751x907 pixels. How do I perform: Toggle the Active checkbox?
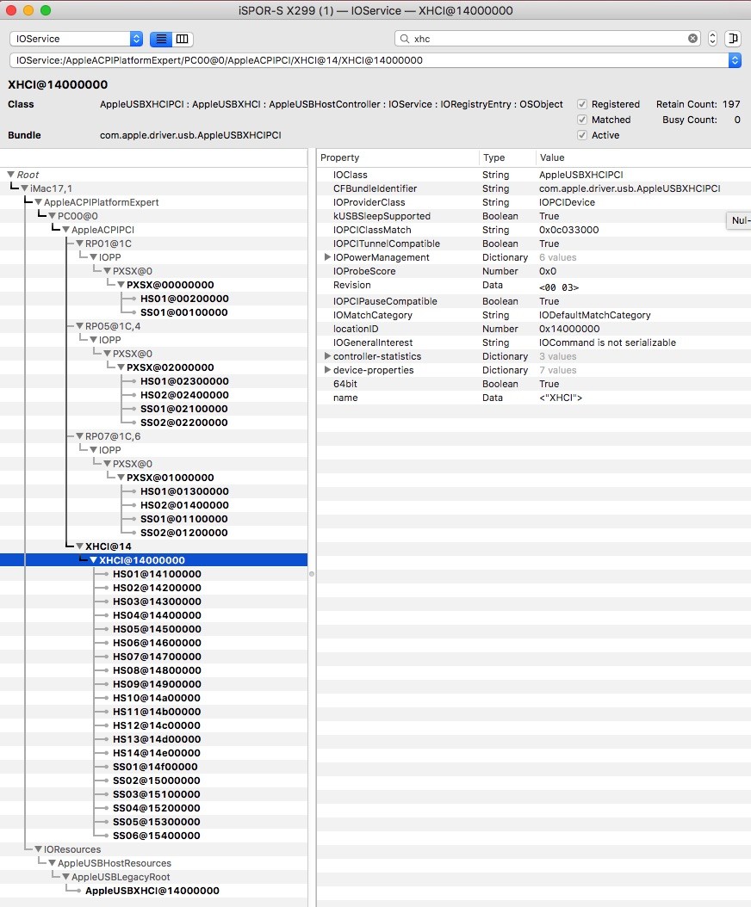(x=583, y=135)
